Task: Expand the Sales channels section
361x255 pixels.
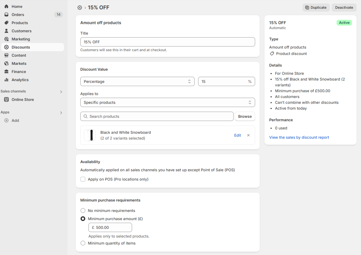Action: (x=61, y=92)
